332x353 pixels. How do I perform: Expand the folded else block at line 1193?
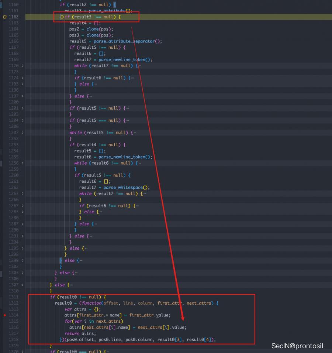tap(23, 84)
